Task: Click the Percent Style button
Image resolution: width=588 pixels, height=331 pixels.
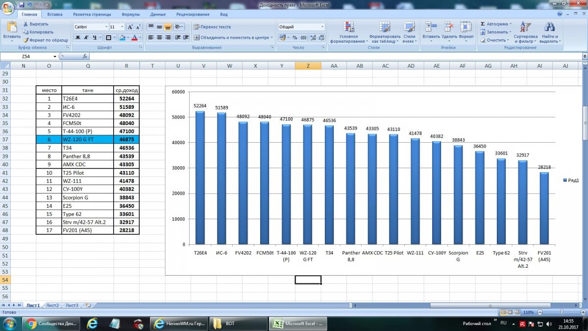Action: 294,38
